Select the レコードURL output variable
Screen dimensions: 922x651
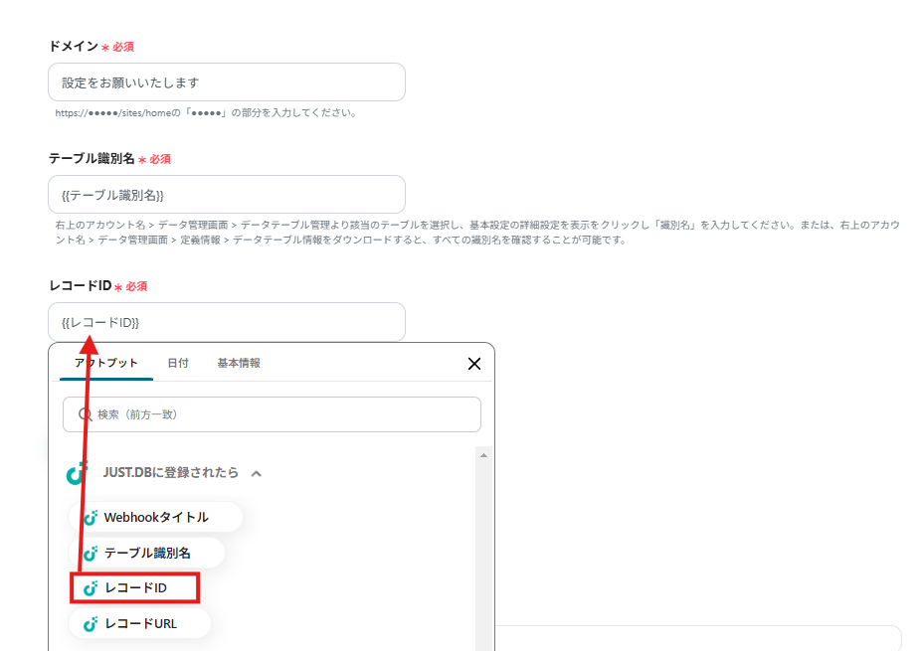coord(139,623)
